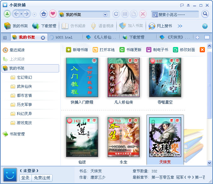This screenshot has height=184, width=213.
Task: Expand more toolbar items with double chevron
Action: coord(180,26)
